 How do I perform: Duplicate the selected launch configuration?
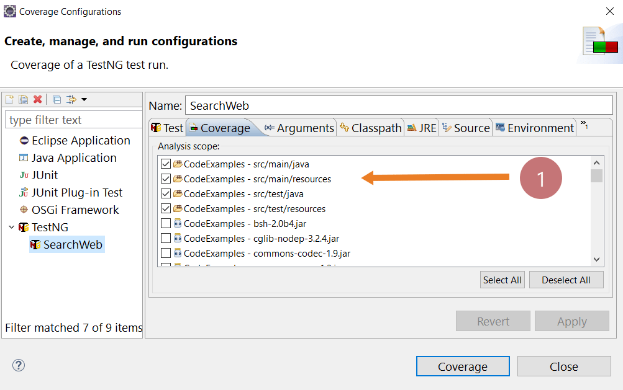point(23,99)
